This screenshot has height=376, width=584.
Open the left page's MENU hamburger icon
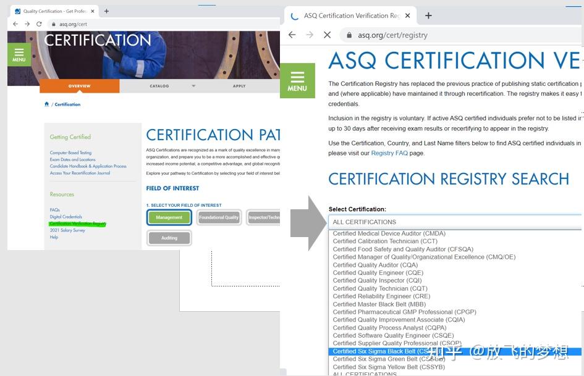coord(19,54)
